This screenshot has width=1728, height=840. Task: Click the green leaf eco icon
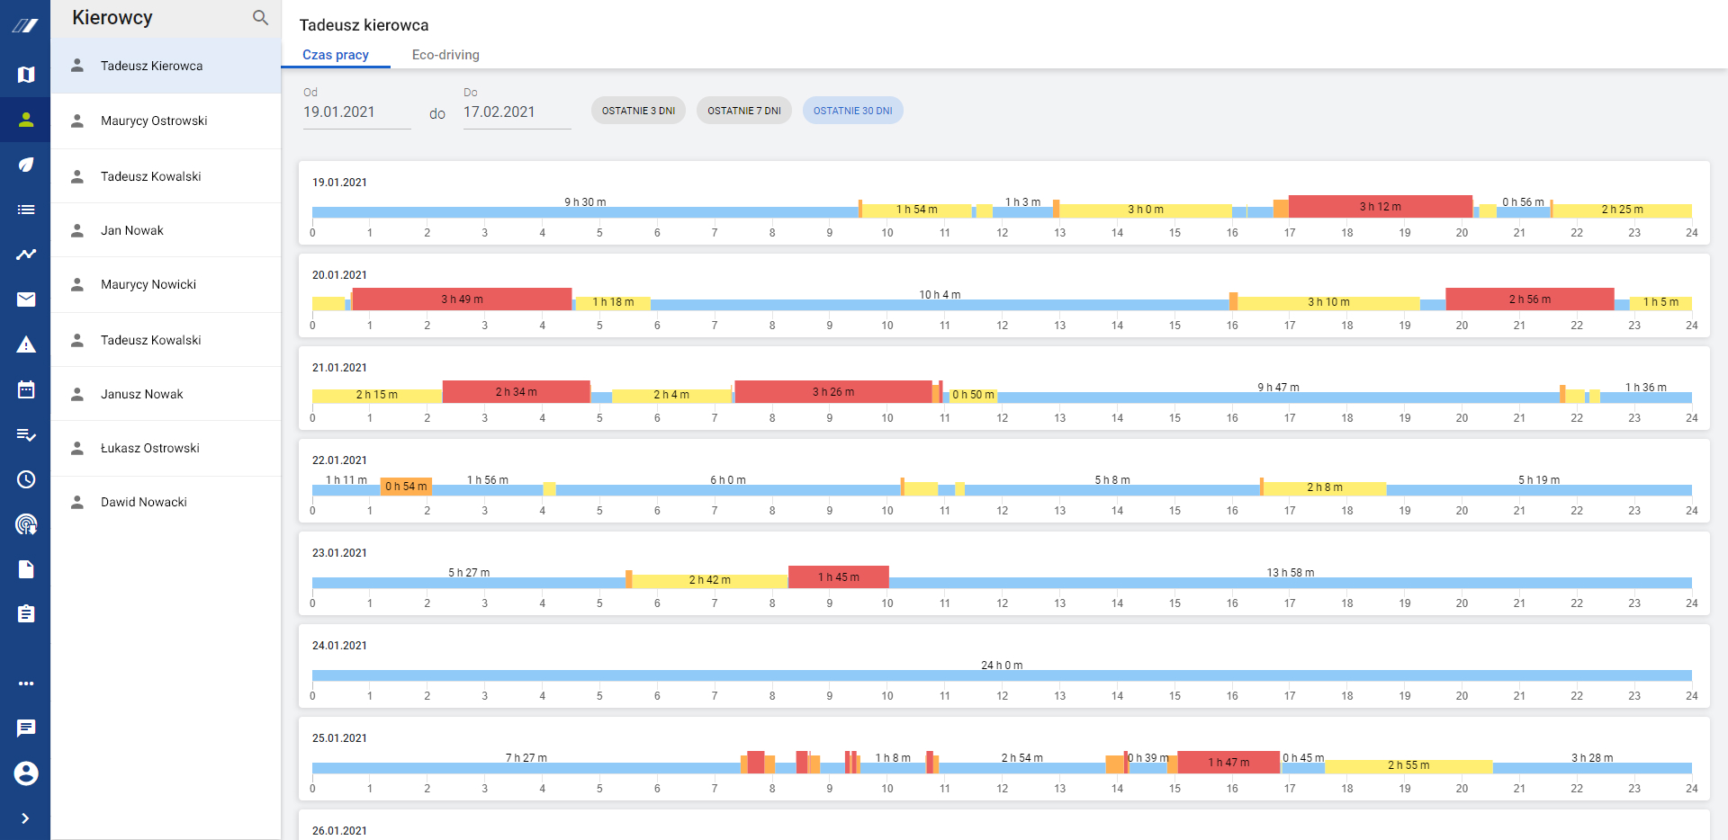pyautogui.click(x=26, y=165)
